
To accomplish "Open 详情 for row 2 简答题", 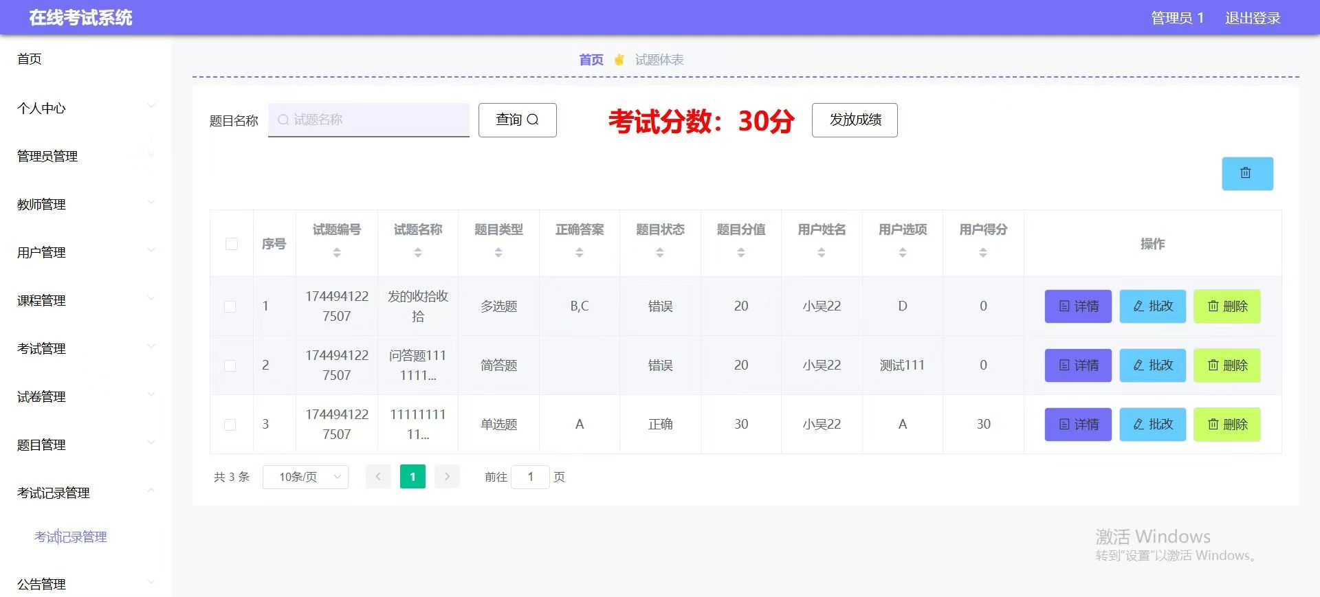I will pos(1078,365).
